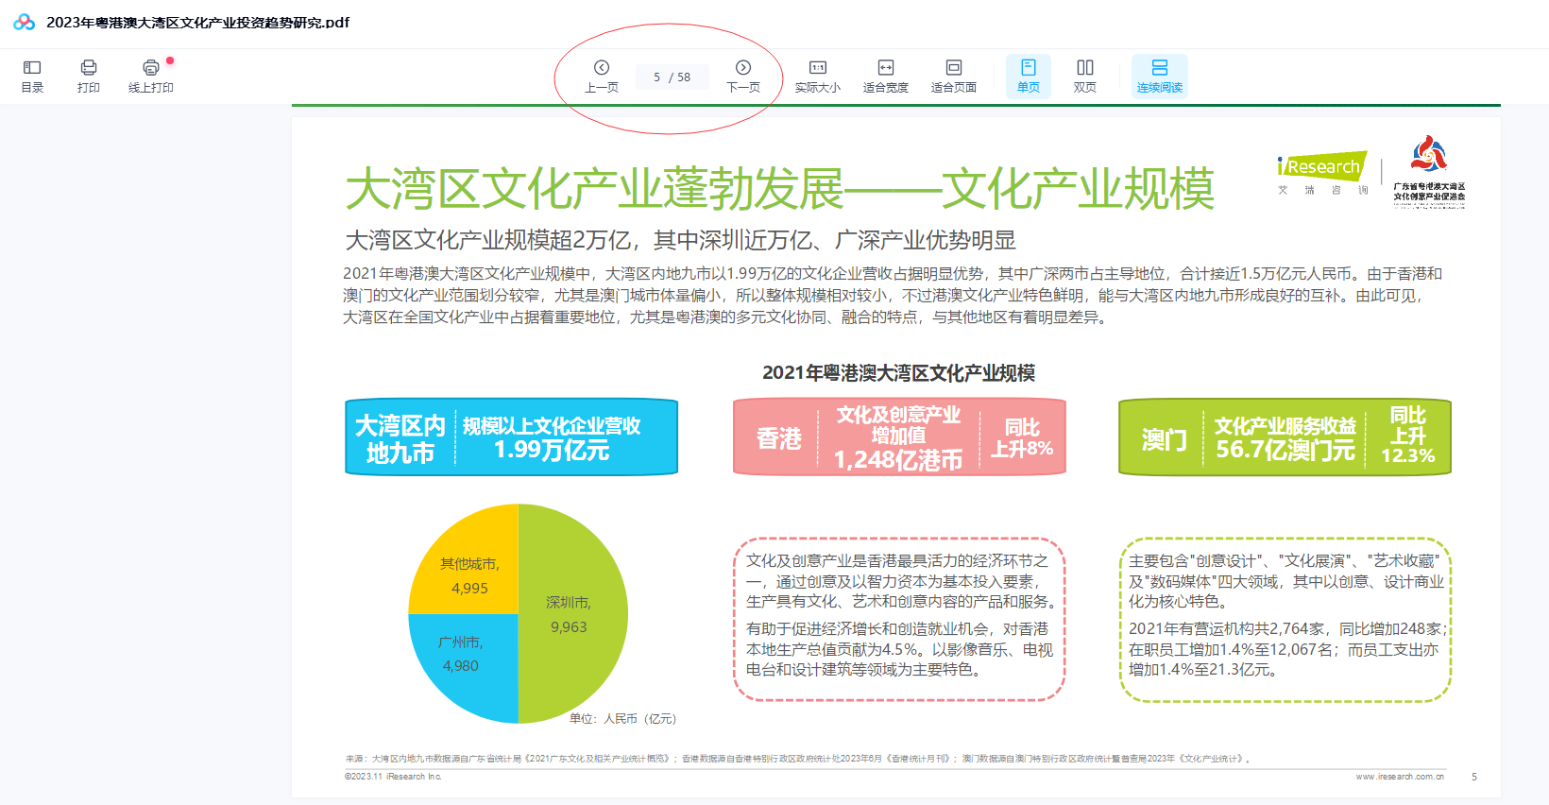Open 线上打印 online print
This screenshot has width=1549, height=805.
click(151, 77)
